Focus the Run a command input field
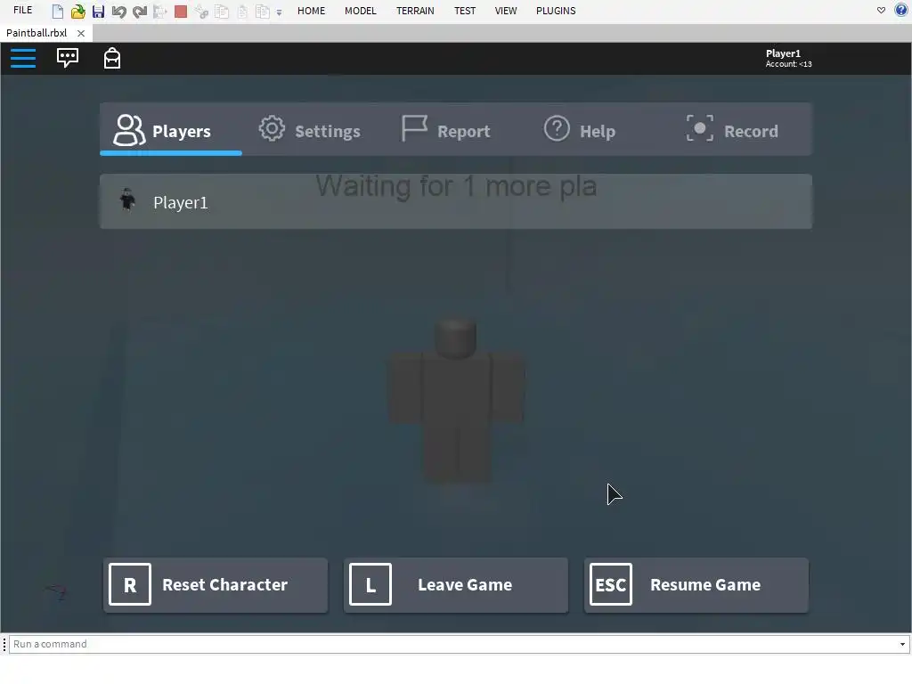 [x=453, y=644]
